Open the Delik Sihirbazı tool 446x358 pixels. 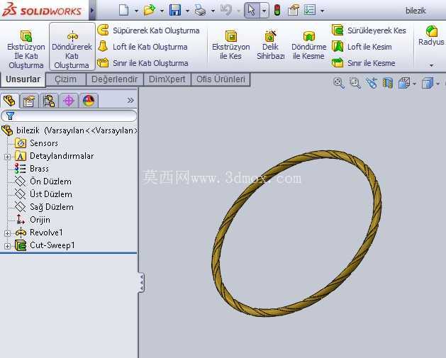click(270, 45)
